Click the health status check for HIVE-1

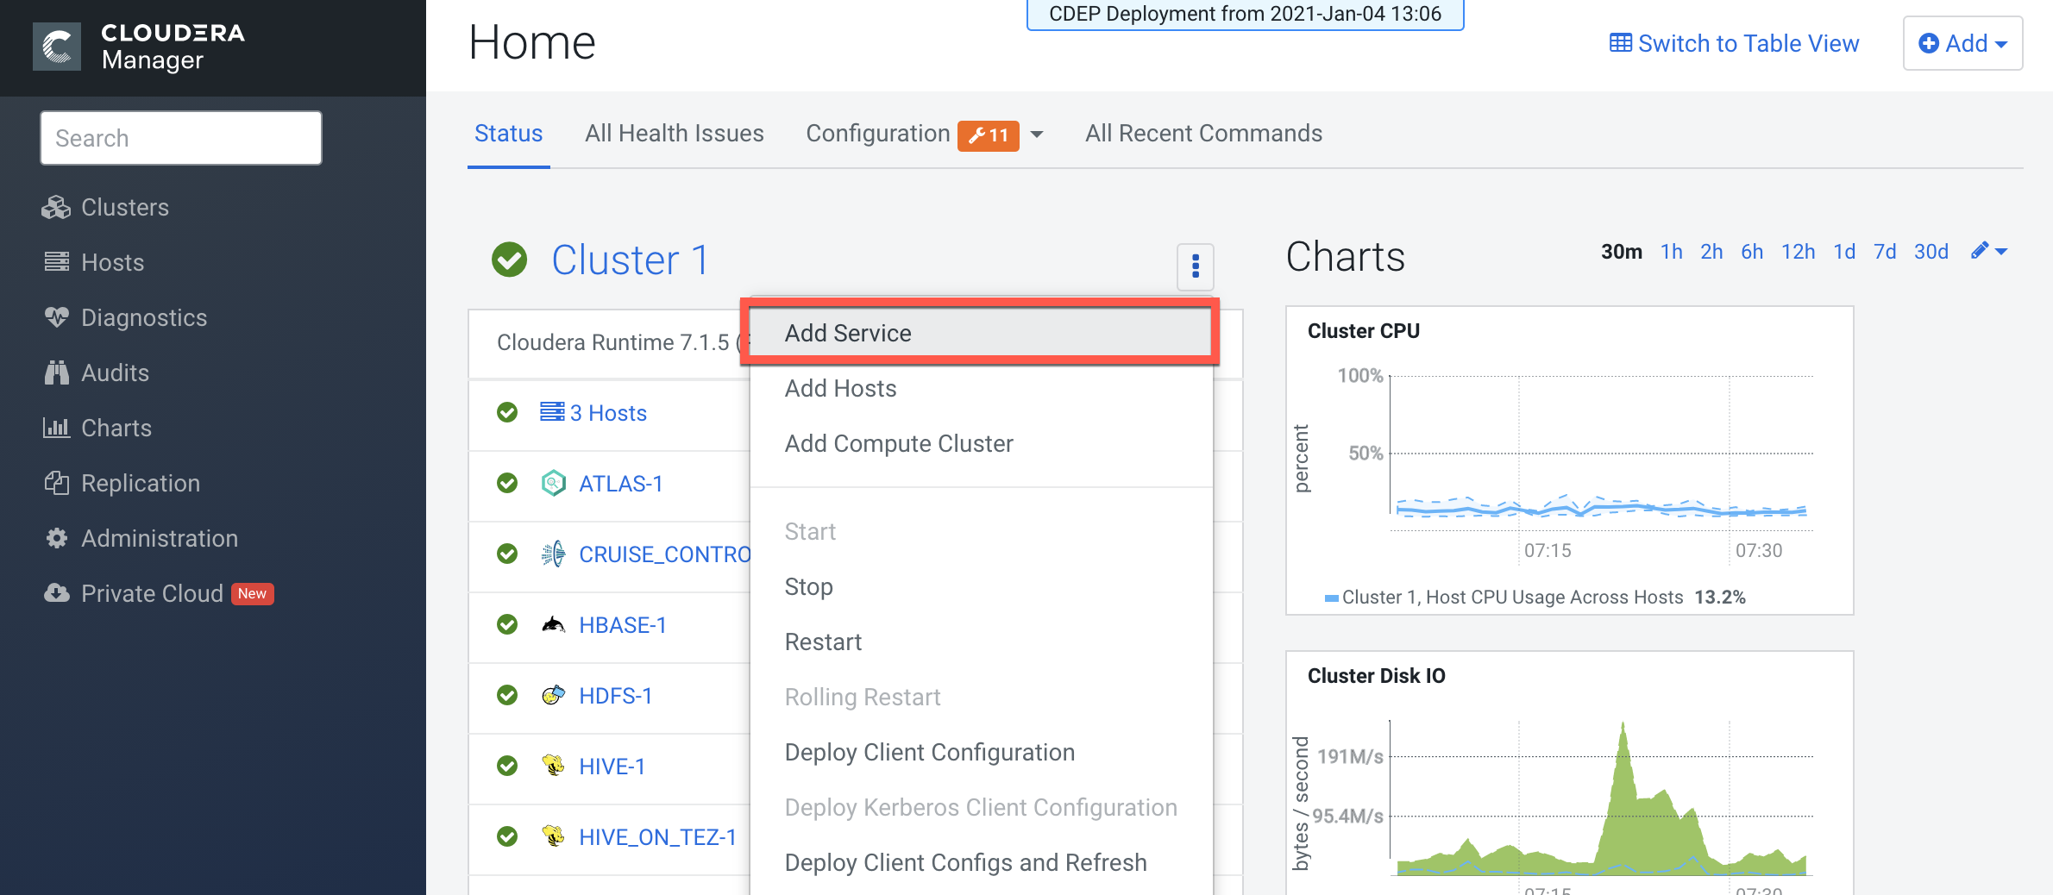[507, 766]
